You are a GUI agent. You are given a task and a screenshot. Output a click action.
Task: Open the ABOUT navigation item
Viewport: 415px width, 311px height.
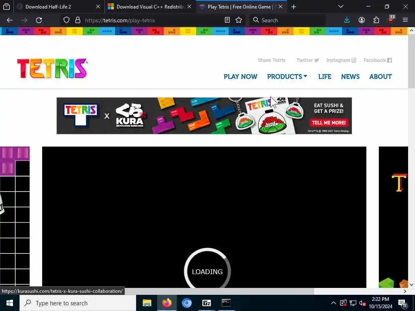(380, 77)
